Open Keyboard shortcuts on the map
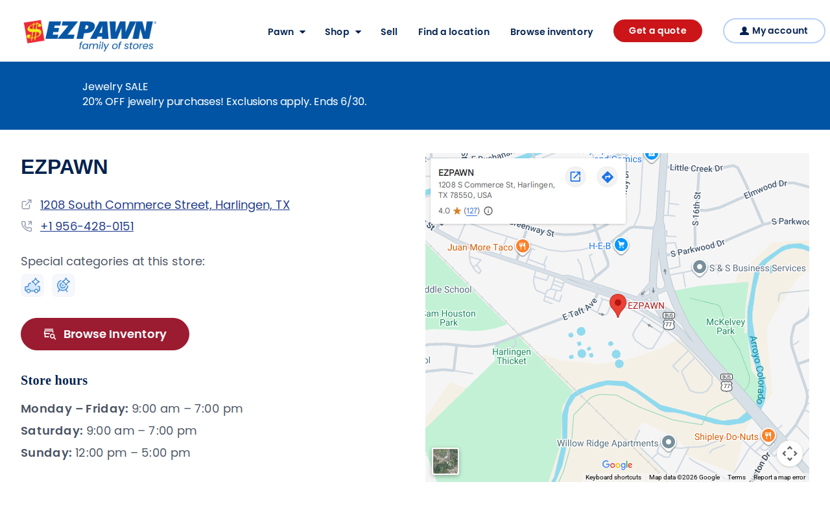830x519 pixels. pyautogui.click(x=613, y=477)
